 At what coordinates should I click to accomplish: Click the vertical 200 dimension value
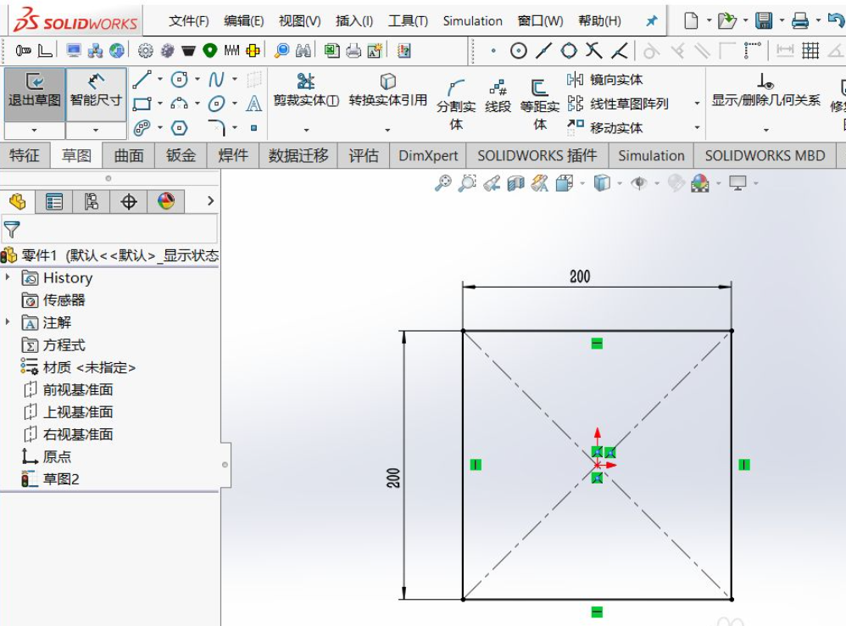pyautogui.click(x=393, y=478)
